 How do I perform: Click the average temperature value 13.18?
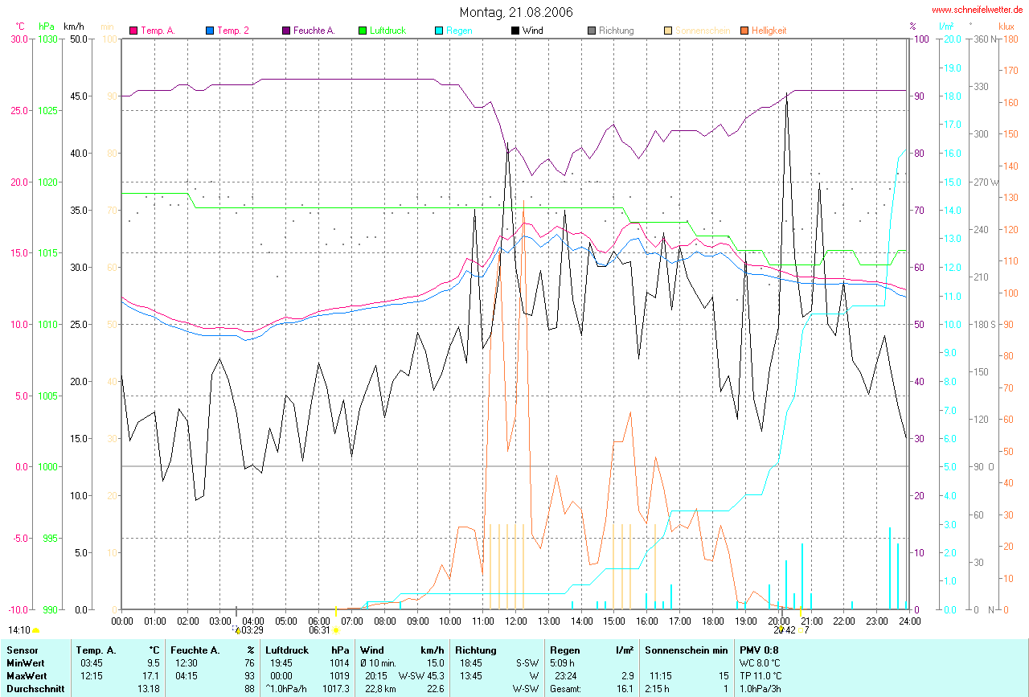pos(150,689)
